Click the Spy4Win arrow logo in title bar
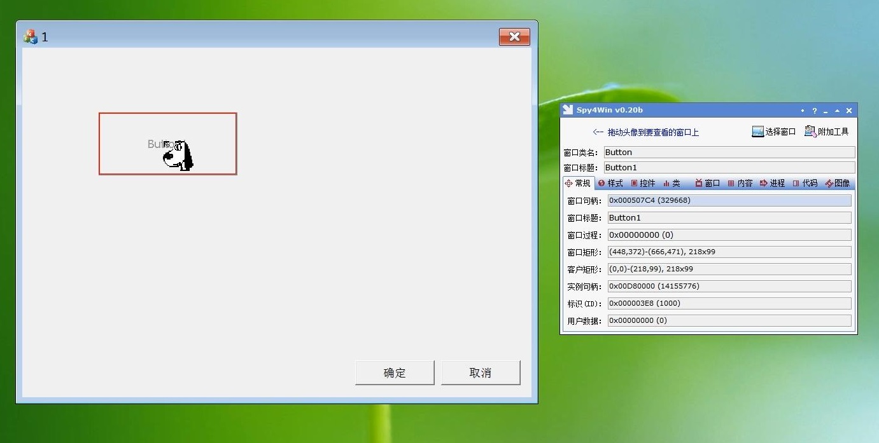 (568, 110)
